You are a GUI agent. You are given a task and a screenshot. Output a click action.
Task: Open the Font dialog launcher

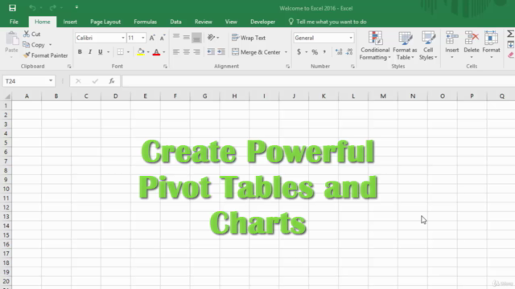point(165,66)
